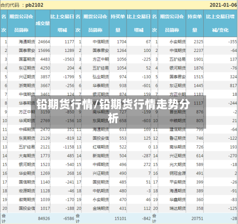Viewport: 238px width, 224px height.
Task: Click the short position value "2325"
Action: click(x=198, y=42)
